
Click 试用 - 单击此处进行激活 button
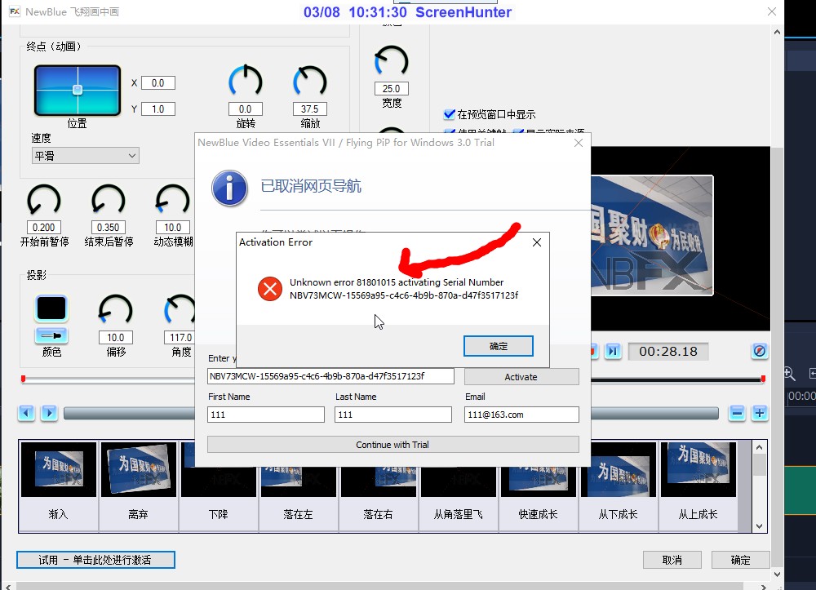point(95,560)
